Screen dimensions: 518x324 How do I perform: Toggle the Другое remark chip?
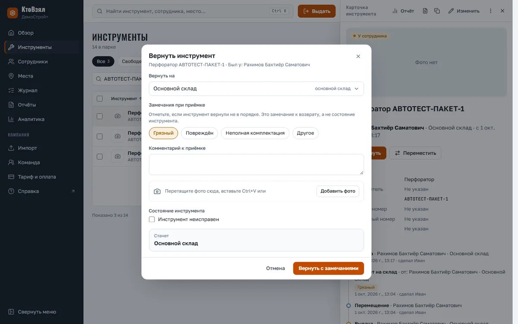click(305, 133)
